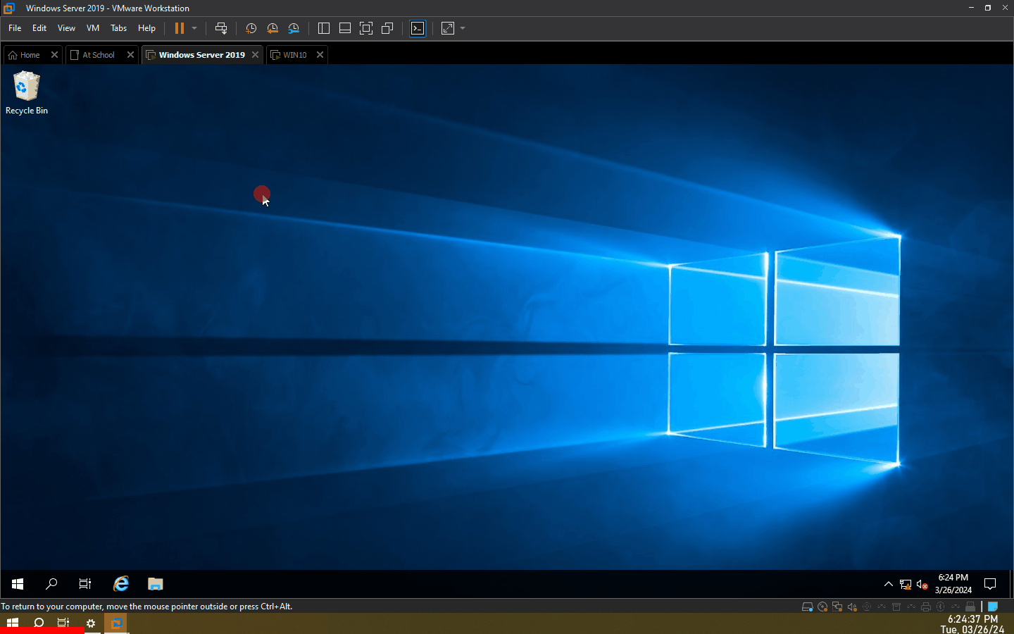This screenshot has width=1014, height=634.
Task: Toggle the library sidebar panel
Action: point(324,28)
